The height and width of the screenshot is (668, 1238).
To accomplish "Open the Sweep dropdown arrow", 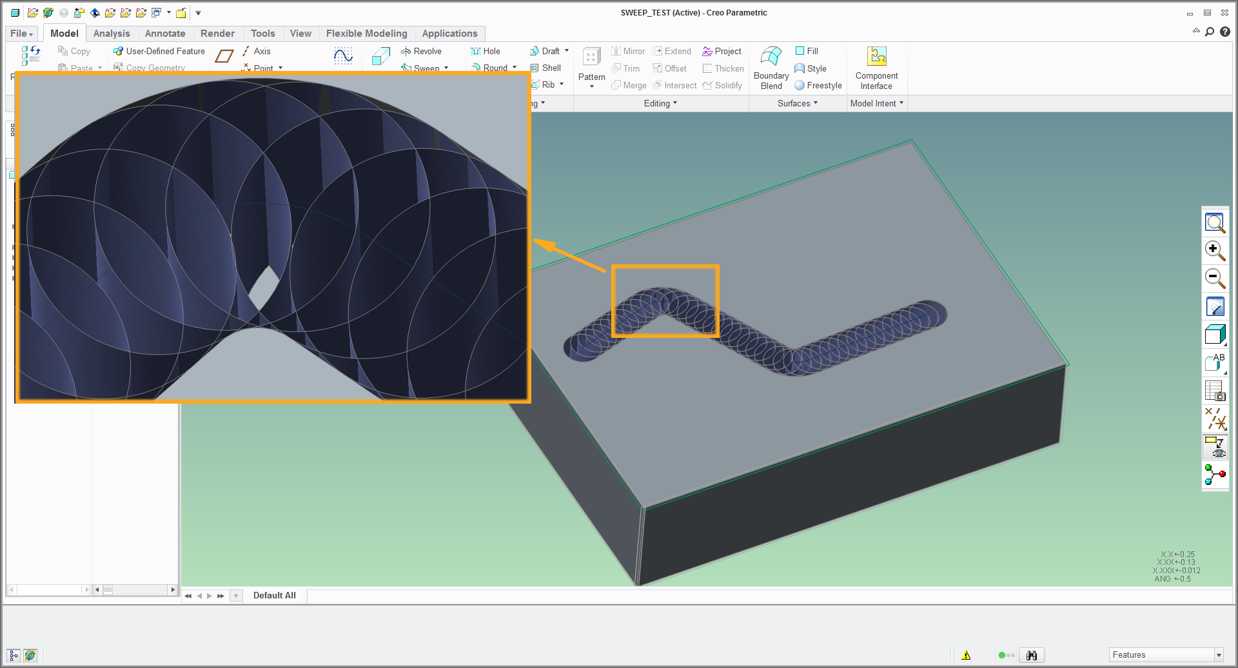I will [446, 68].
